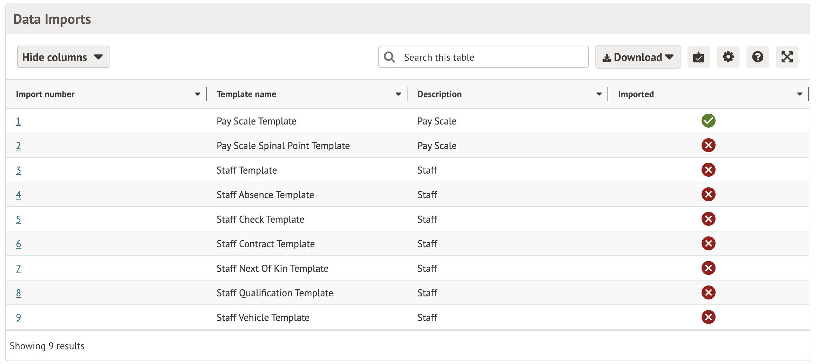Open import number 9 link
Screen dimensions: 817x364
coord(19,318)
